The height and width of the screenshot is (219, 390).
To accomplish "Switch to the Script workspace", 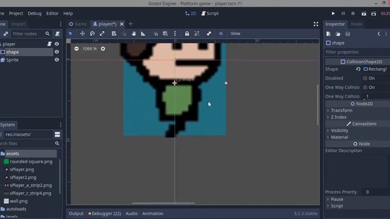I will (x=210, y=13).
